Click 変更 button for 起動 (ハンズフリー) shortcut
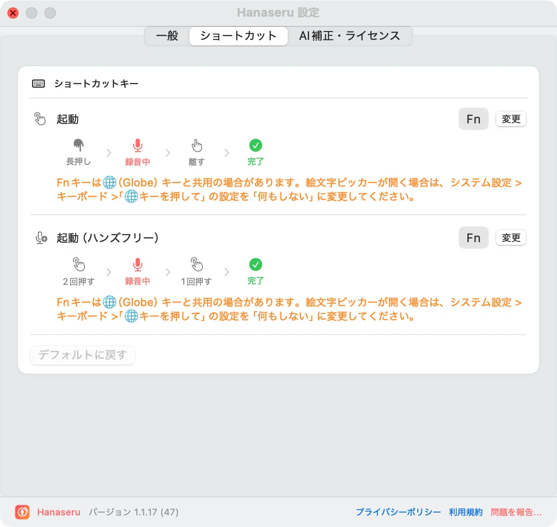The image size is (557, 527). [x=511, y=238]
